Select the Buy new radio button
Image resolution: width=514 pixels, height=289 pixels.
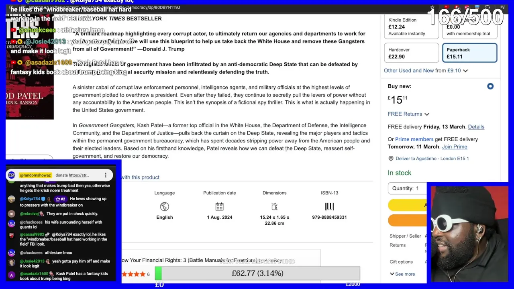pos(490,86)
